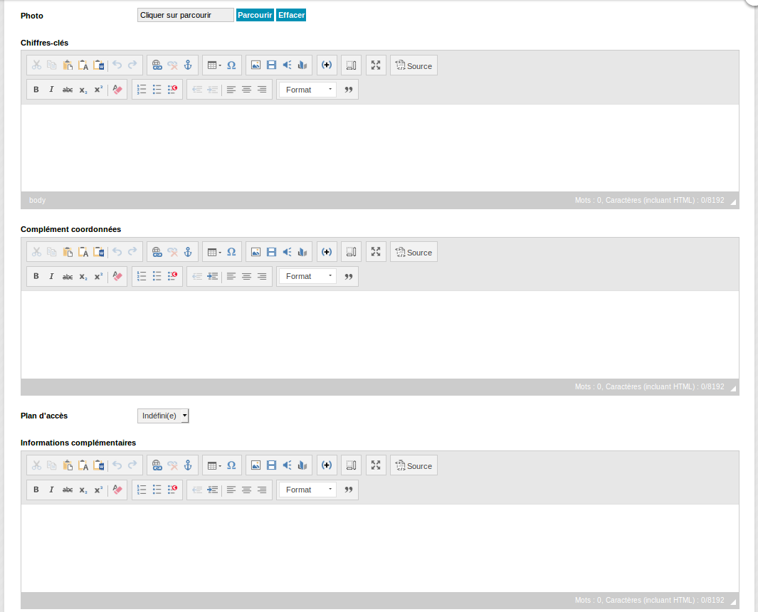Screen dimensions: 758x612
Task: Insert anchor in Chiffres-clés editor
Action: tap(188, 65)
